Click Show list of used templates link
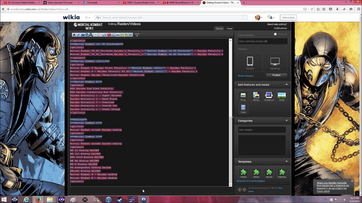This screenshot has width=362, height=203. pos(251,181)
